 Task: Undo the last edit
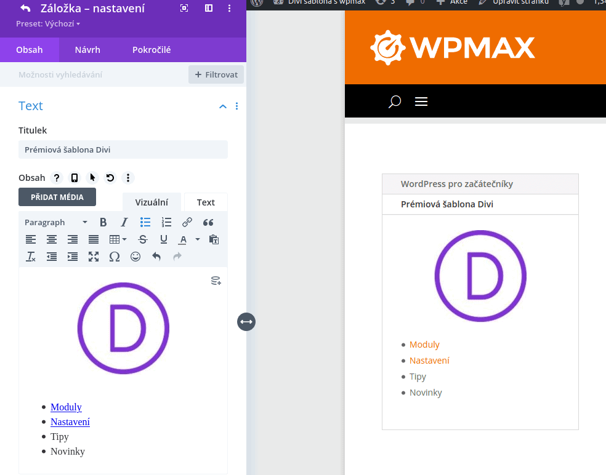pos(156,257)
